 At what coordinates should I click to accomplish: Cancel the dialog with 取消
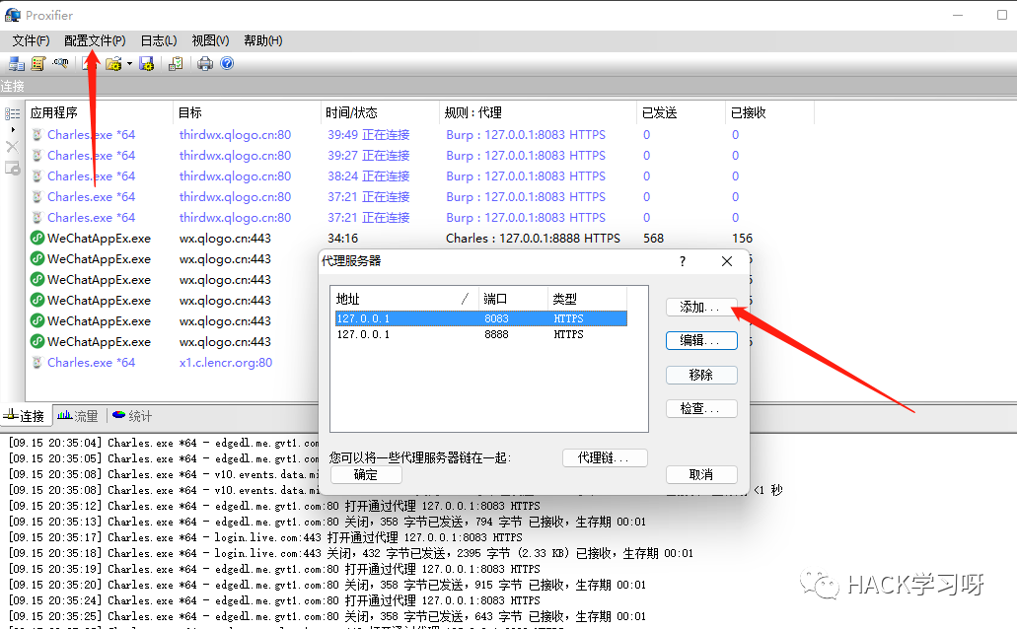pos(701,474)
